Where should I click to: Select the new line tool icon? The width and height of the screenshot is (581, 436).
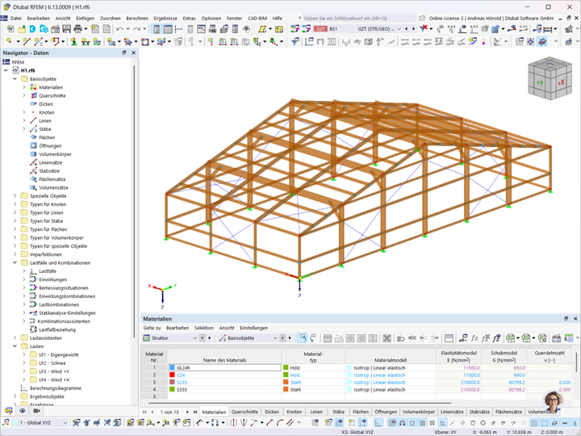point(26,41)
